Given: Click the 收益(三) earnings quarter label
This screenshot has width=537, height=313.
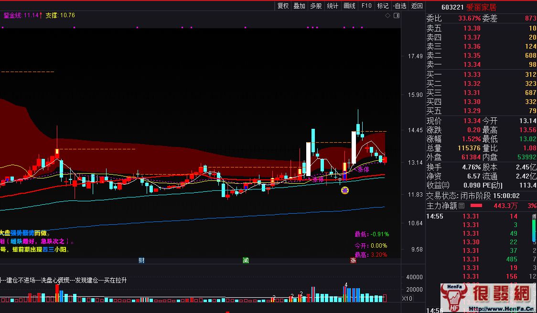Looking at the screenshot, I should [x=438, y=185].
